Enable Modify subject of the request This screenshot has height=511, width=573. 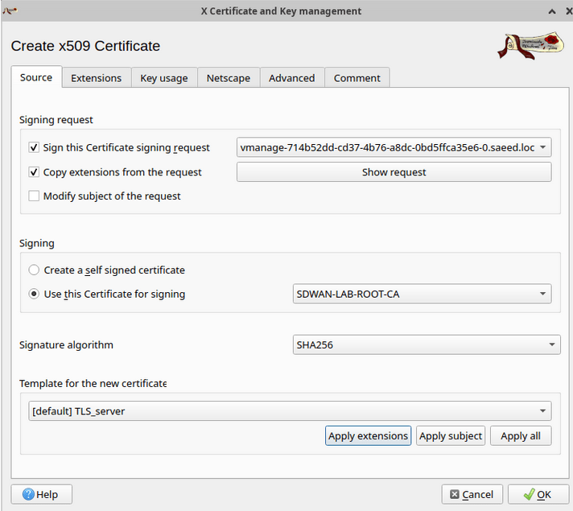click(34, 196)
